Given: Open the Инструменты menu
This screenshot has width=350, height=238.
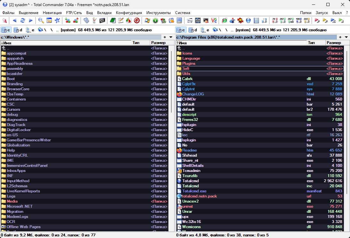Looking at the screenshot, I should (158, 13).
